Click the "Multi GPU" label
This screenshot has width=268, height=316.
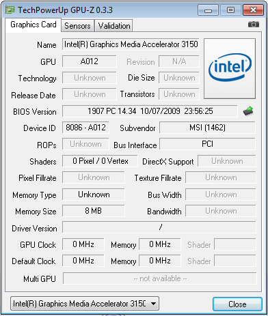(40, 279)
